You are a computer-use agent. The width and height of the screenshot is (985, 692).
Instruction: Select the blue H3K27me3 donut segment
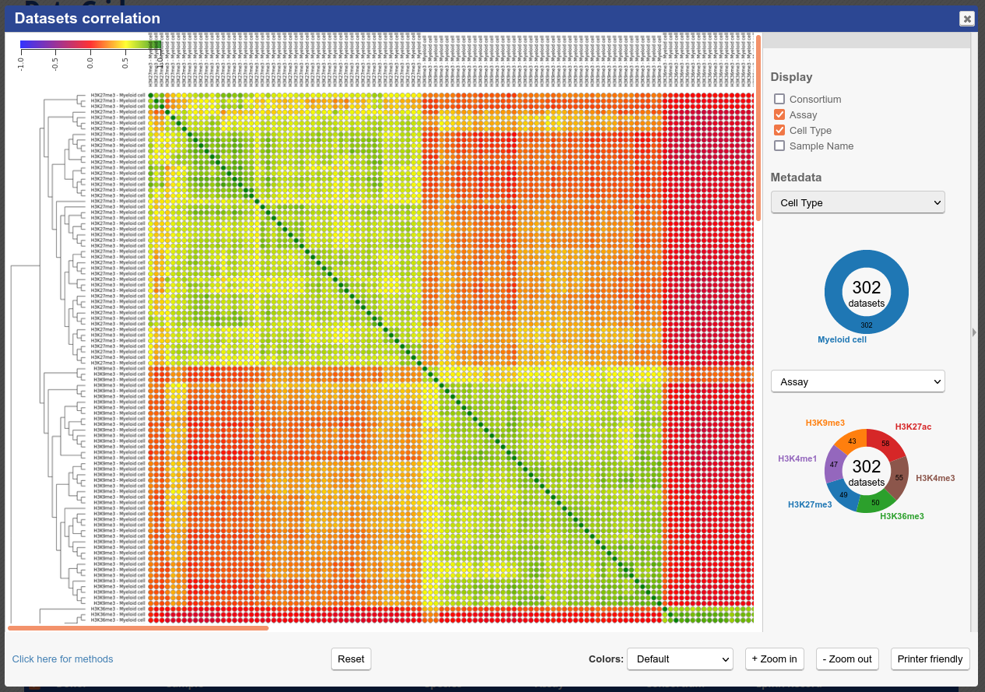tap(843, 494)
